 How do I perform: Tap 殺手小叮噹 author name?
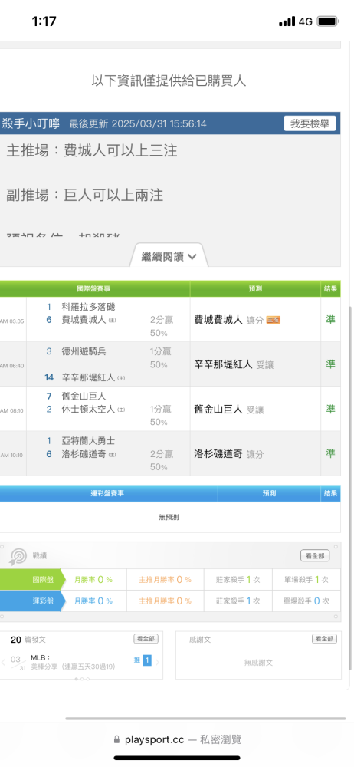click(x=31, y=123)
